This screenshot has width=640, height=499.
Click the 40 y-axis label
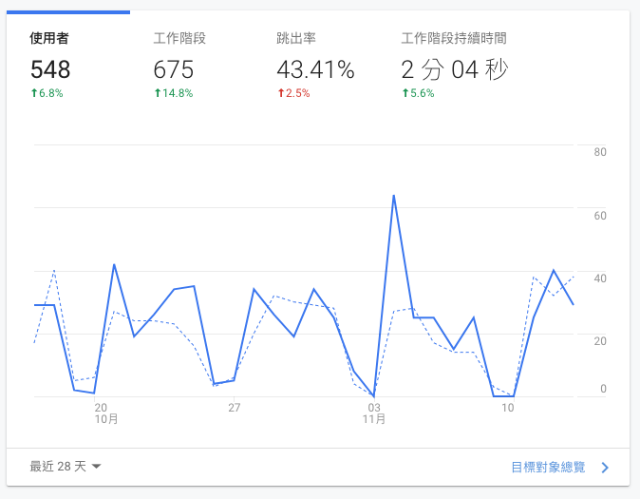click(x=600, y=278)
